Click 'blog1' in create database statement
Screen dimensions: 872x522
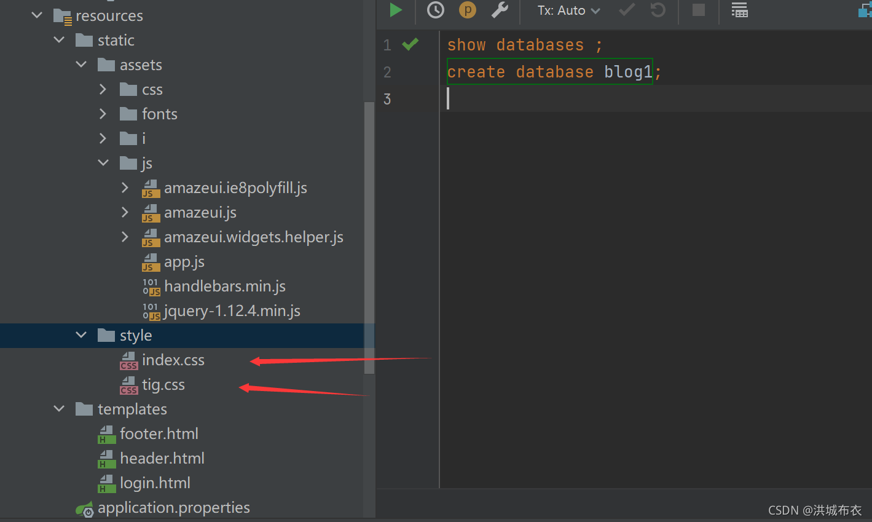pyautogui.click(x=628, y=72)
